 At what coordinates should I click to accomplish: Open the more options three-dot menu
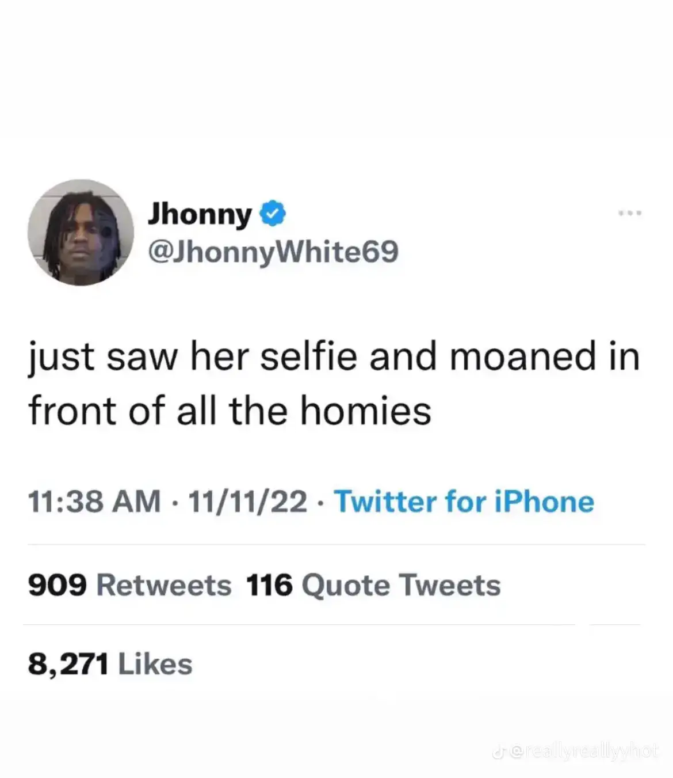(630, 214)
